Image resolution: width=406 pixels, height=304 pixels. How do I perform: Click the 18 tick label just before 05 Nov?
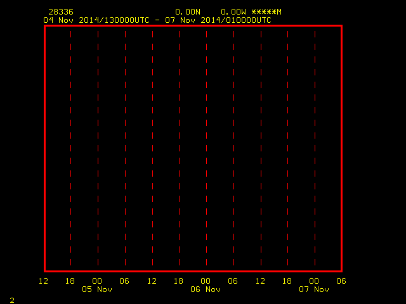coord(70,281)
